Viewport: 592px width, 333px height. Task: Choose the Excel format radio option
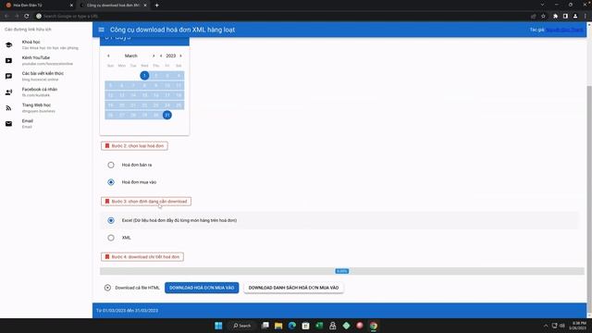(x=111, y=220)
